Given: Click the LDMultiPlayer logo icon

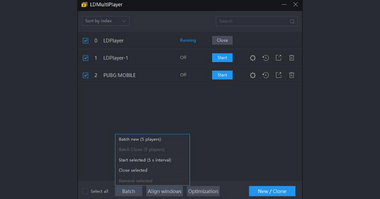Looking at the screenshot, I should pyautogui.click(x=85, y=5).
